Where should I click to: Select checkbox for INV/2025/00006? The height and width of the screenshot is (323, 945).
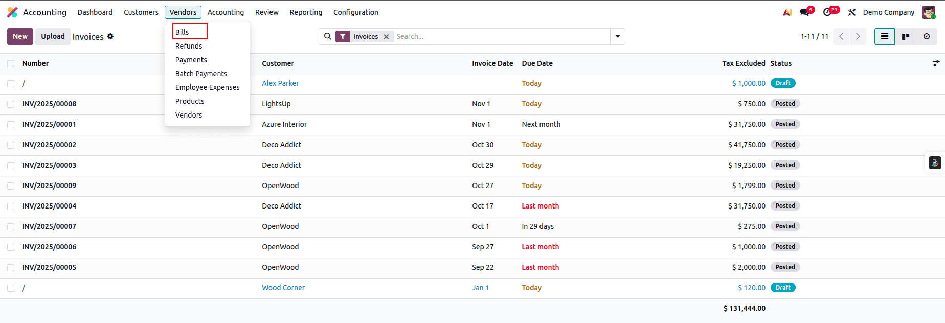(11, 247)
